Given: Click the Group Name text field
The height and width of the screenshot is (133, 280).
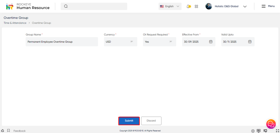Looking at the screenshot, I should tap(62, 42).
